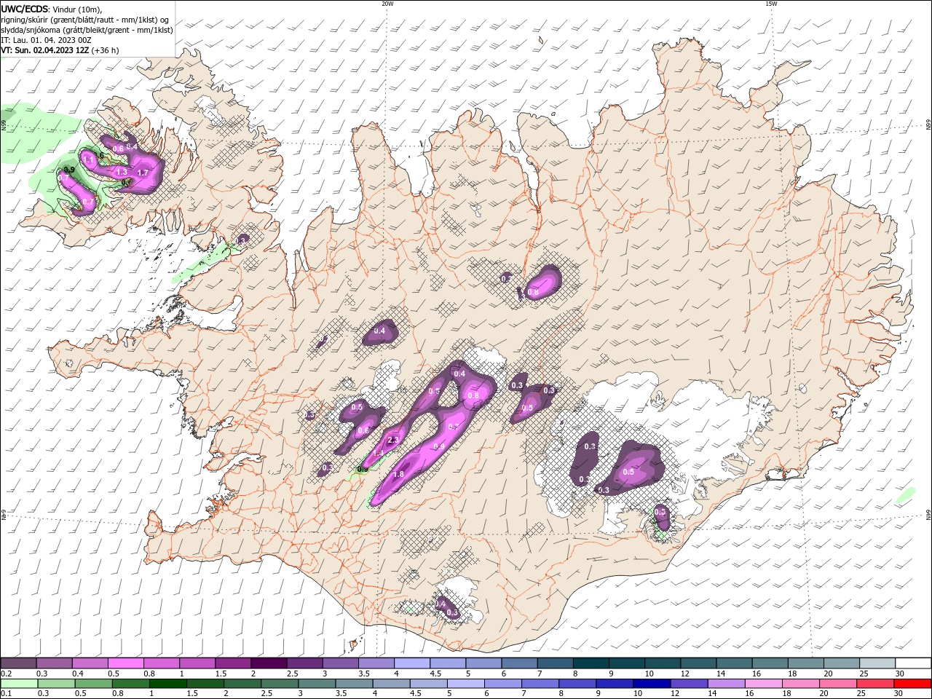The width and height of the screenshot is (932, 699).
Task: Click the 3.5 swatch in the lower legend row
Action: 355,684
